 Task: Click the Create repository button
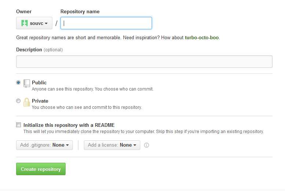point(41,169)
